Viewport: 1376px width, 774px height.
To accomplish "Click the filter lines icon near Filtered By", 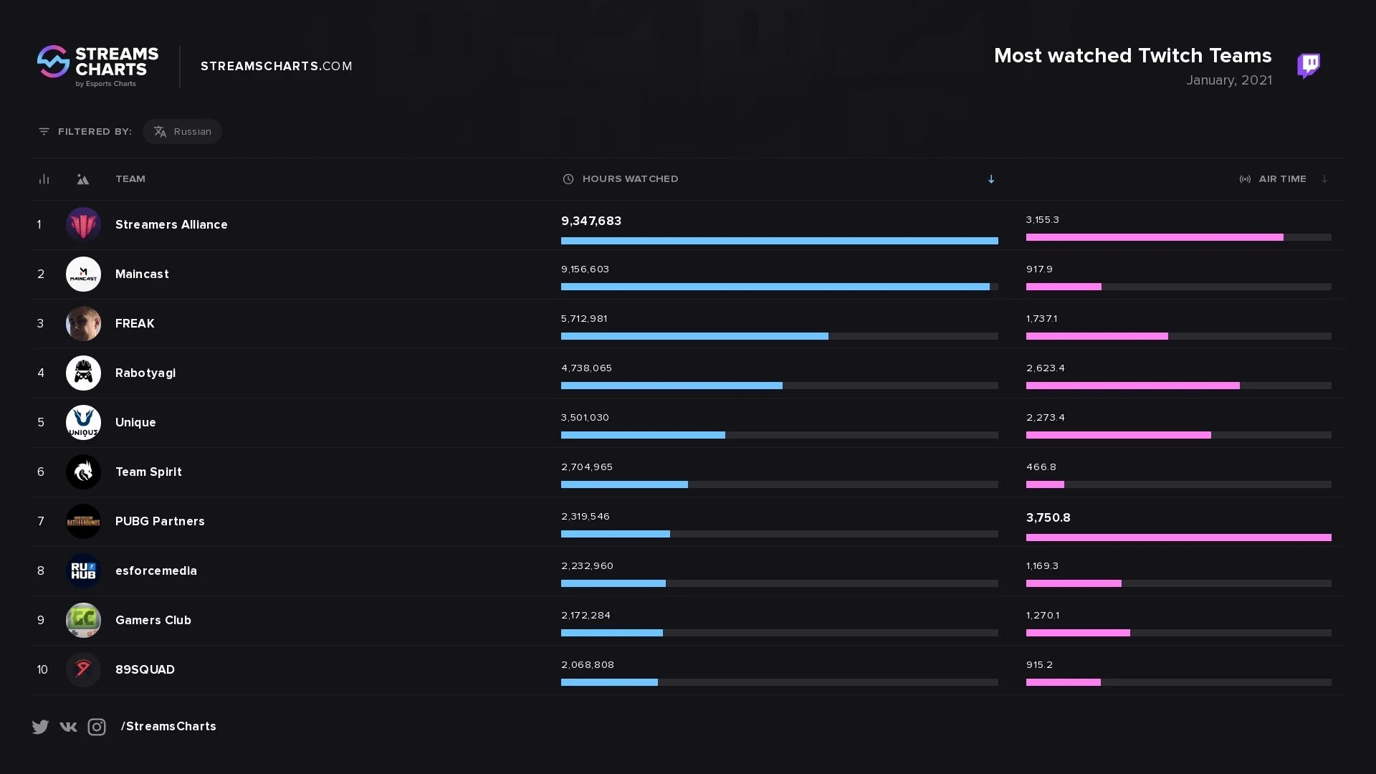I will (x=44, y=131).
